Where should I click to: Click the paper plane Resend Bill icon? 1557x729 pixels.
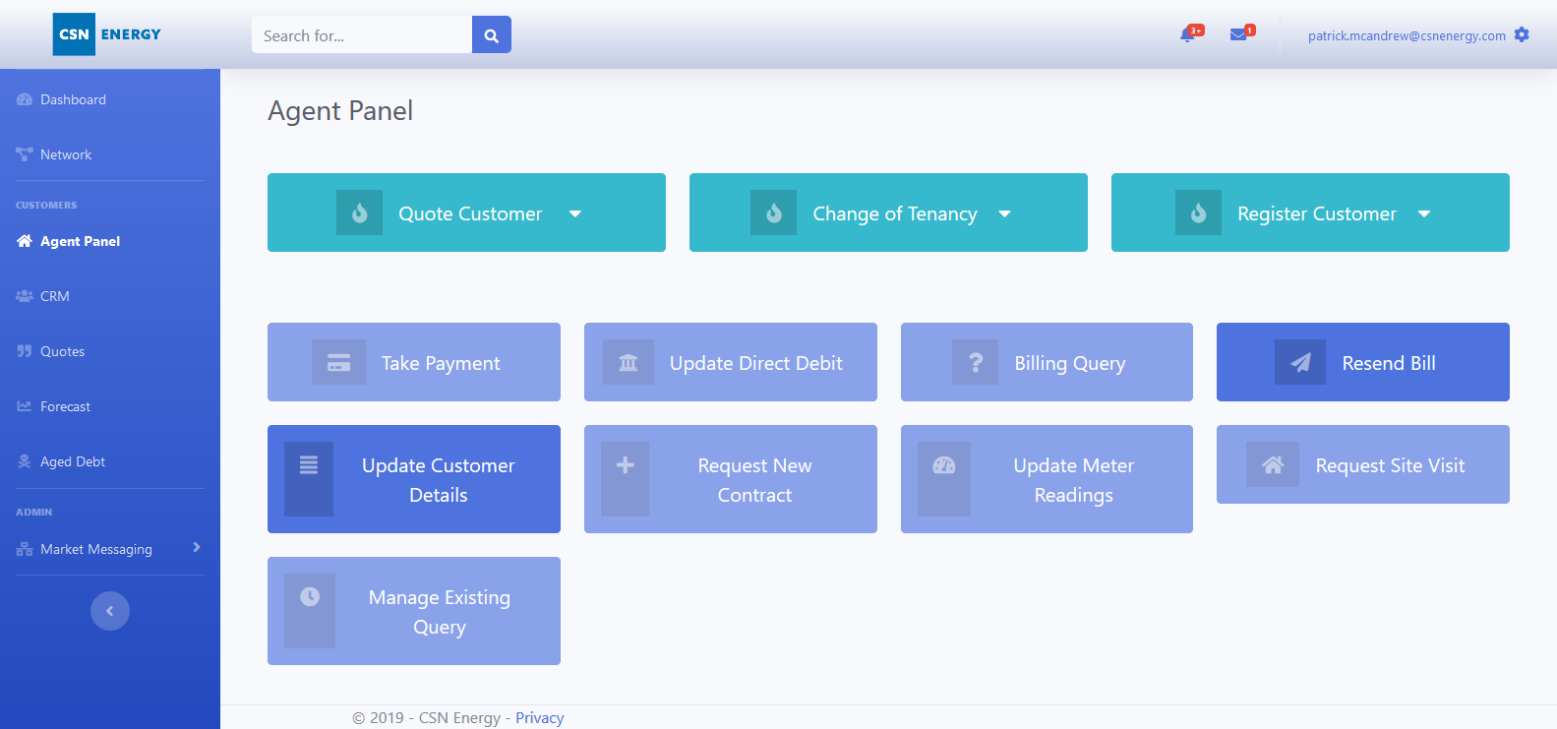[1300, 363]
